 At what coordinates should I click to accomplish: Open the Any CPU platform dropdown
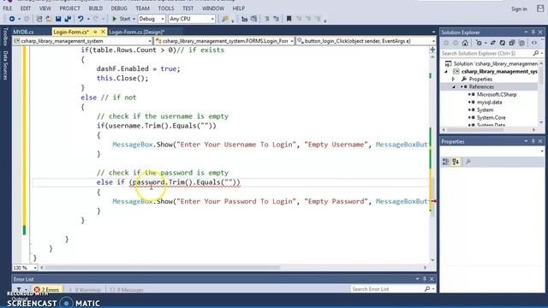(192, 19)
